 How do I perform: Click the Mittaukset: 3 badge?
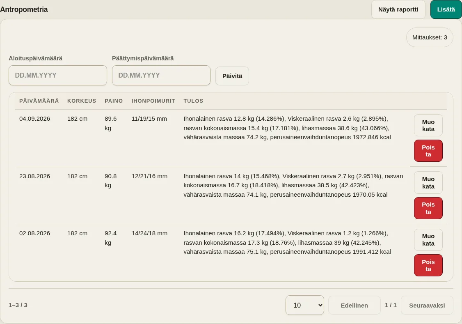[430, 37]
